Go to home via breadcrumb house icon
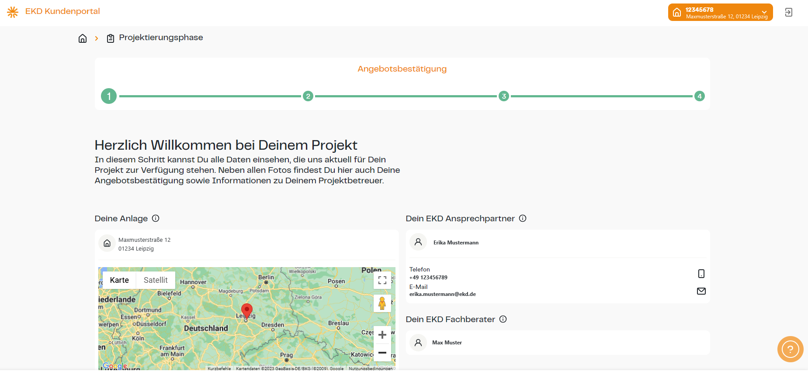 click(83, 38)
